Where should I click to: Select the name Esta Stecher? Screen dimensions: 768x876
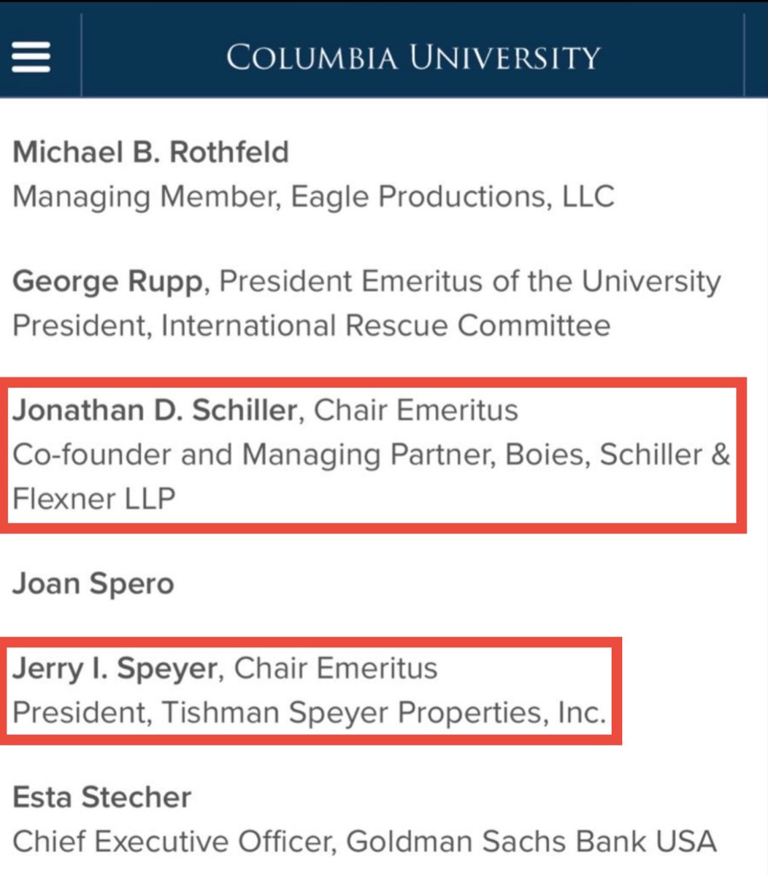coord(102,797)
